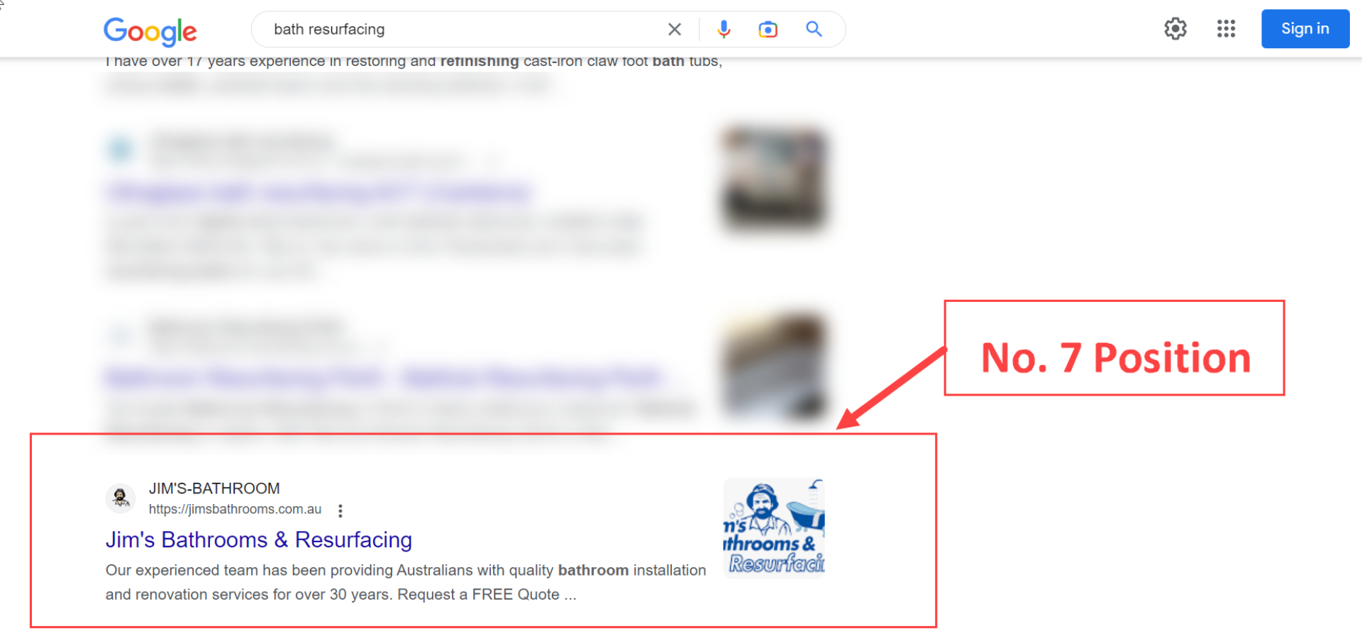Screen dimensions: 1362x638
Task: Clear the search box with the X icon
Action: 674,29
